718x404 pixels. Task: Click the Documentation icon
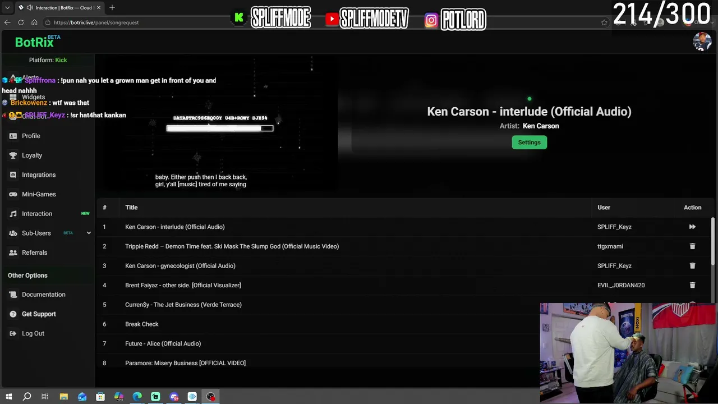(x=13, y=295)
